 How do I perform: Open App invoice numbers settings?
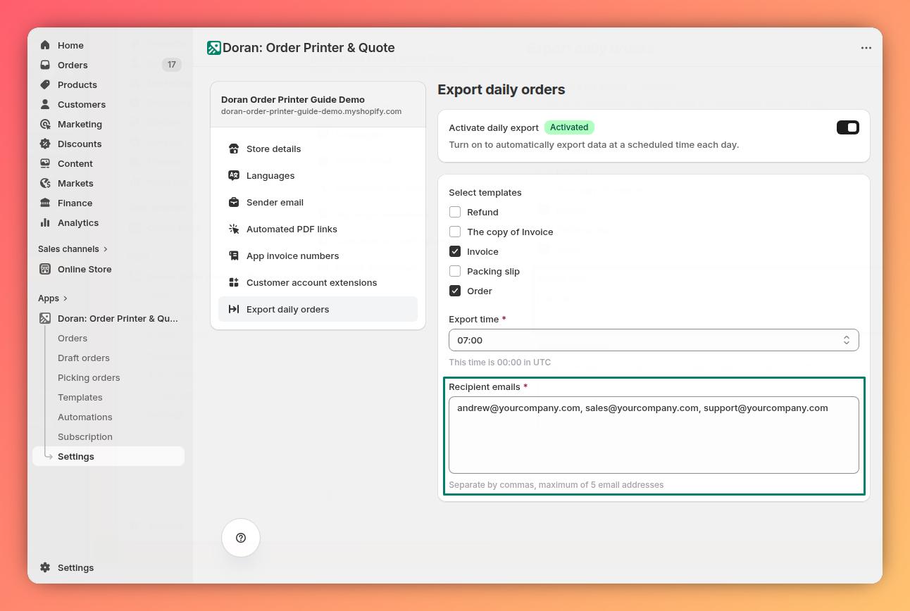pyautogui.click(x=318, y=256)
